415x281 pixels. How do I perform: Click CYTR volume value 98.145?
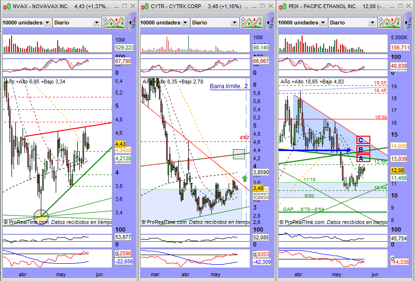click(261, 47)
